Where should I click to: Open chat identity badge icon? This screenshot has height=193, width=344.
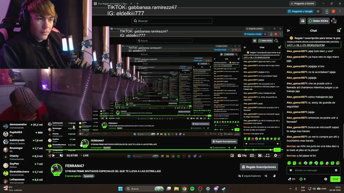[x=291, y=170]
